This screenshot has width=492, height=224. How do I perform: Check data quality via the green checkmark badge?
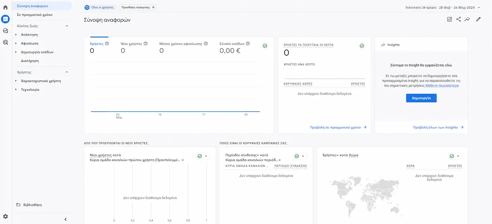pyautogui.click(x=265, y=45)
